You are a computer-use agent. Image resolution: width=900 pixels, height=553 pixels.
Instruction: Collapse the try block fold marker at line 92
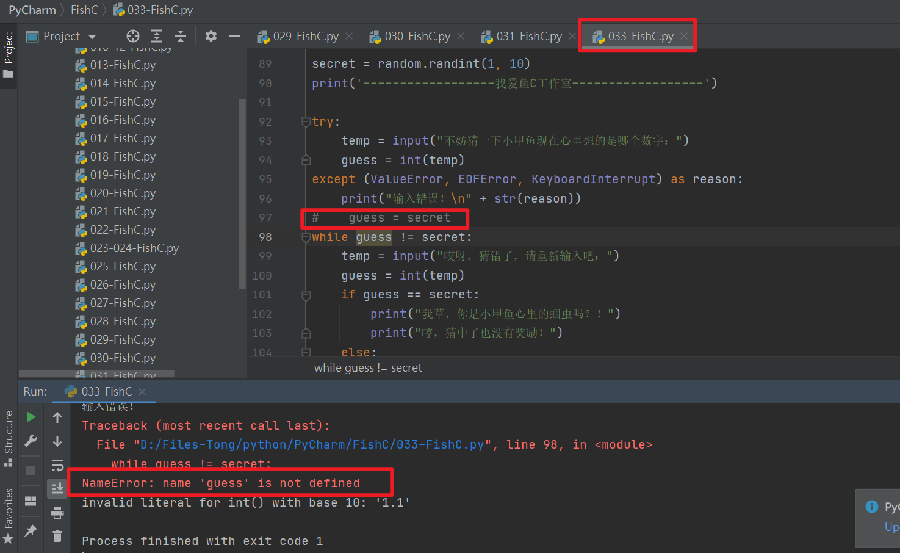click(x=306, y=122)
